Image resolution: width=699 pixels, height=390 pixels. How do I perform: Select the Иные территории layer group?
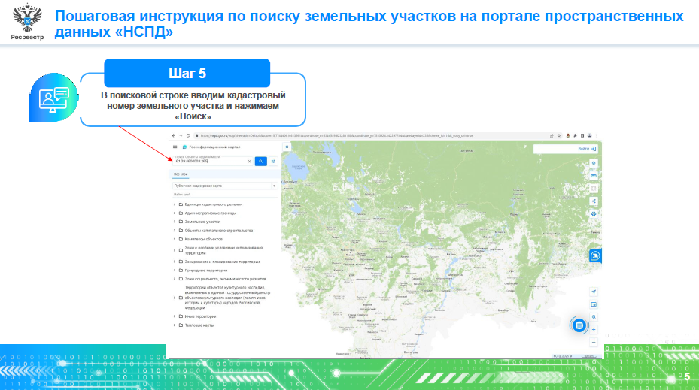[x=200, y=316]
